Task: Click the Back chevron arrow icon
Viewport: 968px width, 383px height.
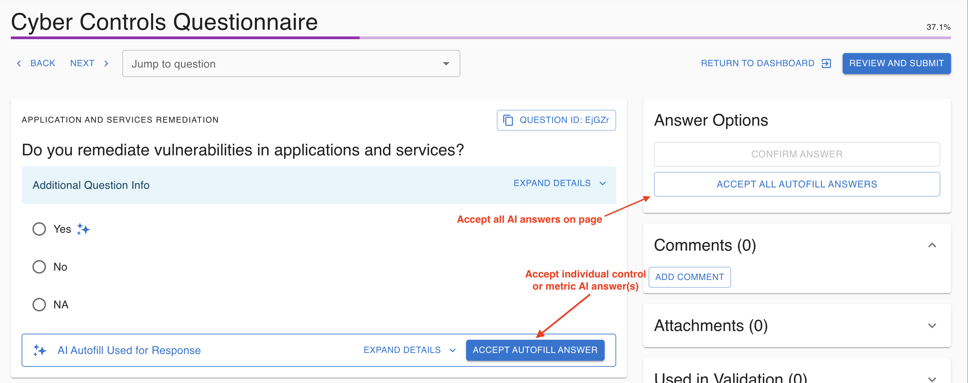Action: (x=19, y=63)
